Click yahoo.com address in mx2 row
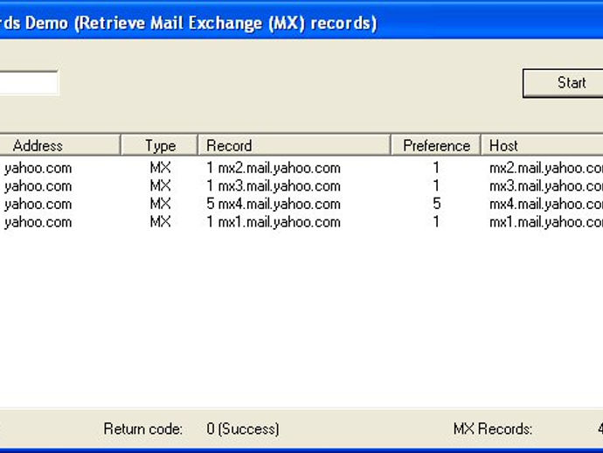 (x=38, y=168)
